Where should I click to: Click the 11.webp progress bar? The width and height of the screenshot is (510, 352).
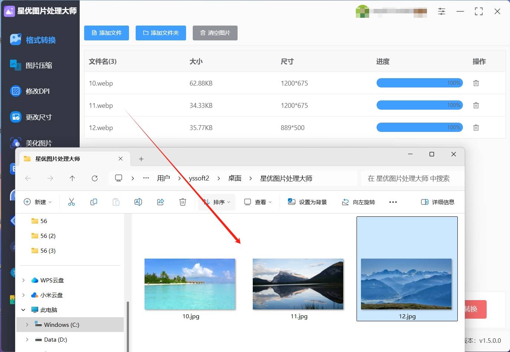tap(420, 105)
